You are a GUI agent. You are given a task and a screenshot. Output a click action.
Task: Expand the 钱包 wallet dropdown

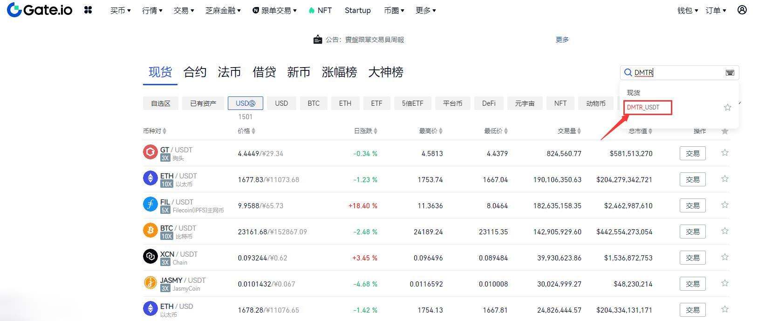(687, 10)
